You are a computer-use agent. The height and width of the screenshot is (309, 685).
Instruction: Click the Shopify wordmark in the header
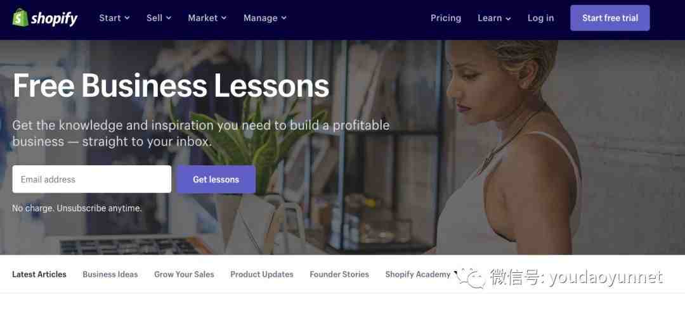point(54,18)
